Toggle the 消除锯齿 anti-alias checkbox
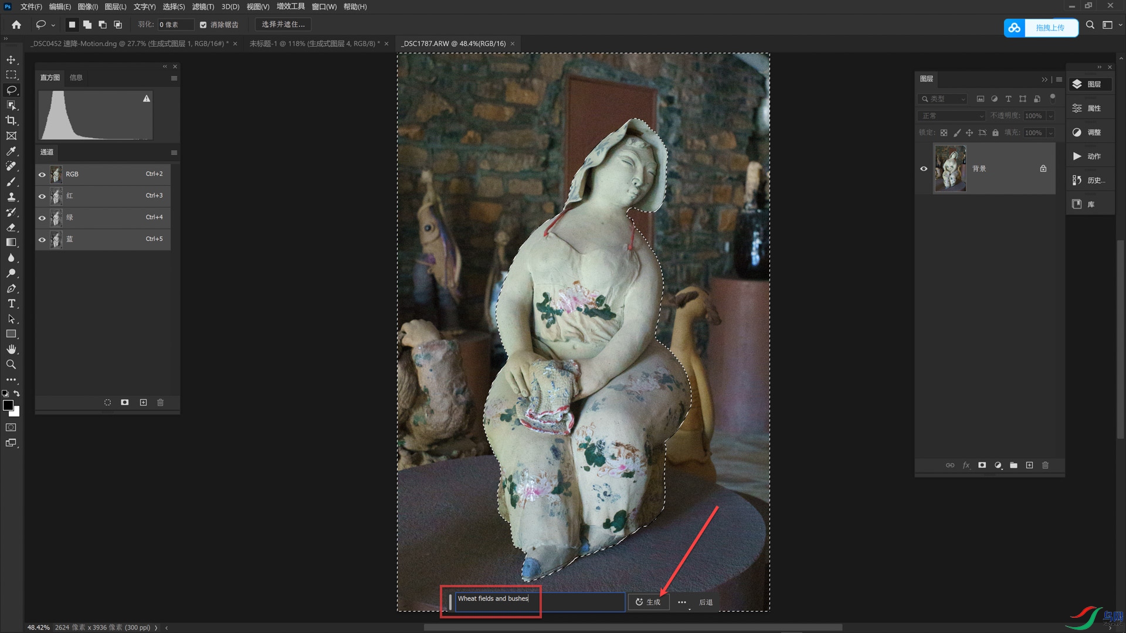The image size is (1126, 633). pos(204,25)
